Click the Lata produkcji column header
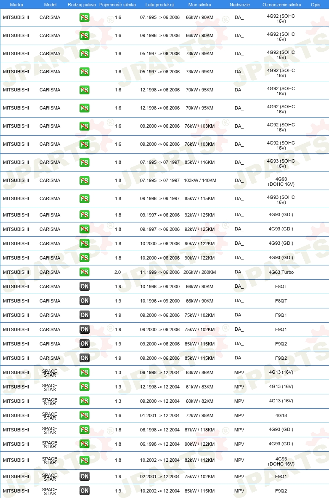The height and width of the screenshot is (498, 329). pos(160,5)
